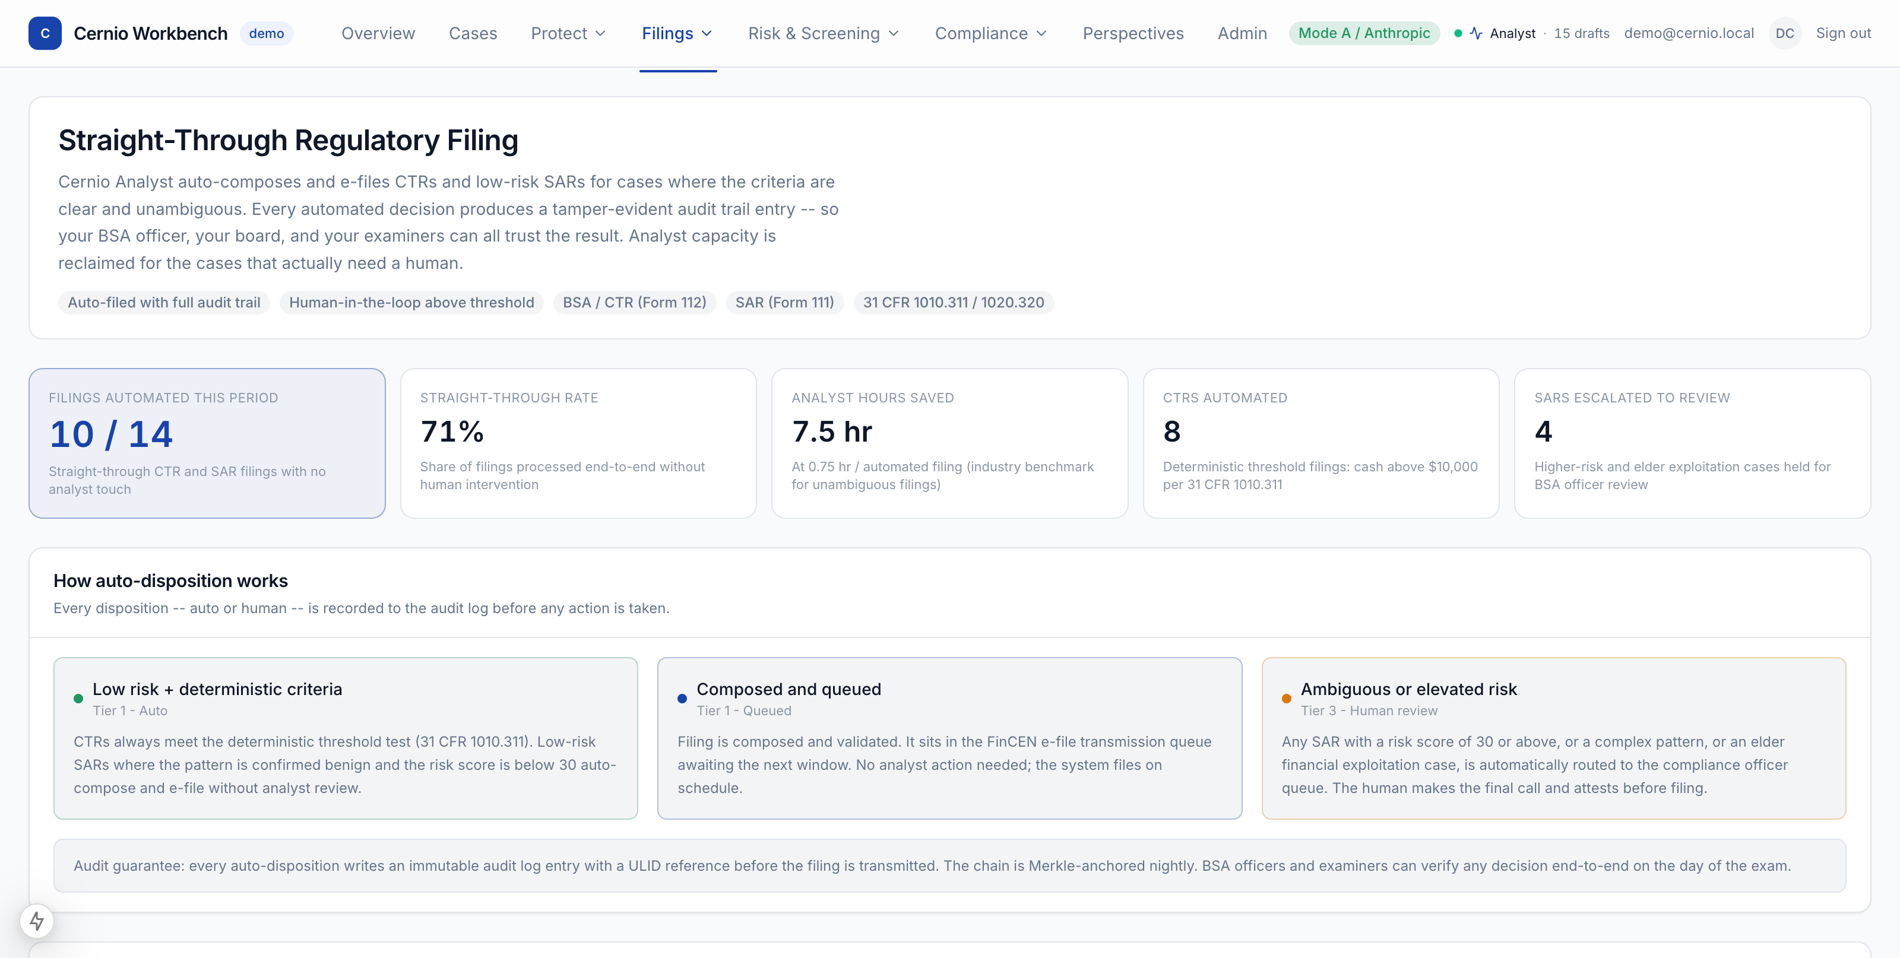Image resolution: width=1900 pixels, height=958 pixels.
Task: Click the blue dot on Composed and queued
Action: pyautogui.click(x=682, y=699)
